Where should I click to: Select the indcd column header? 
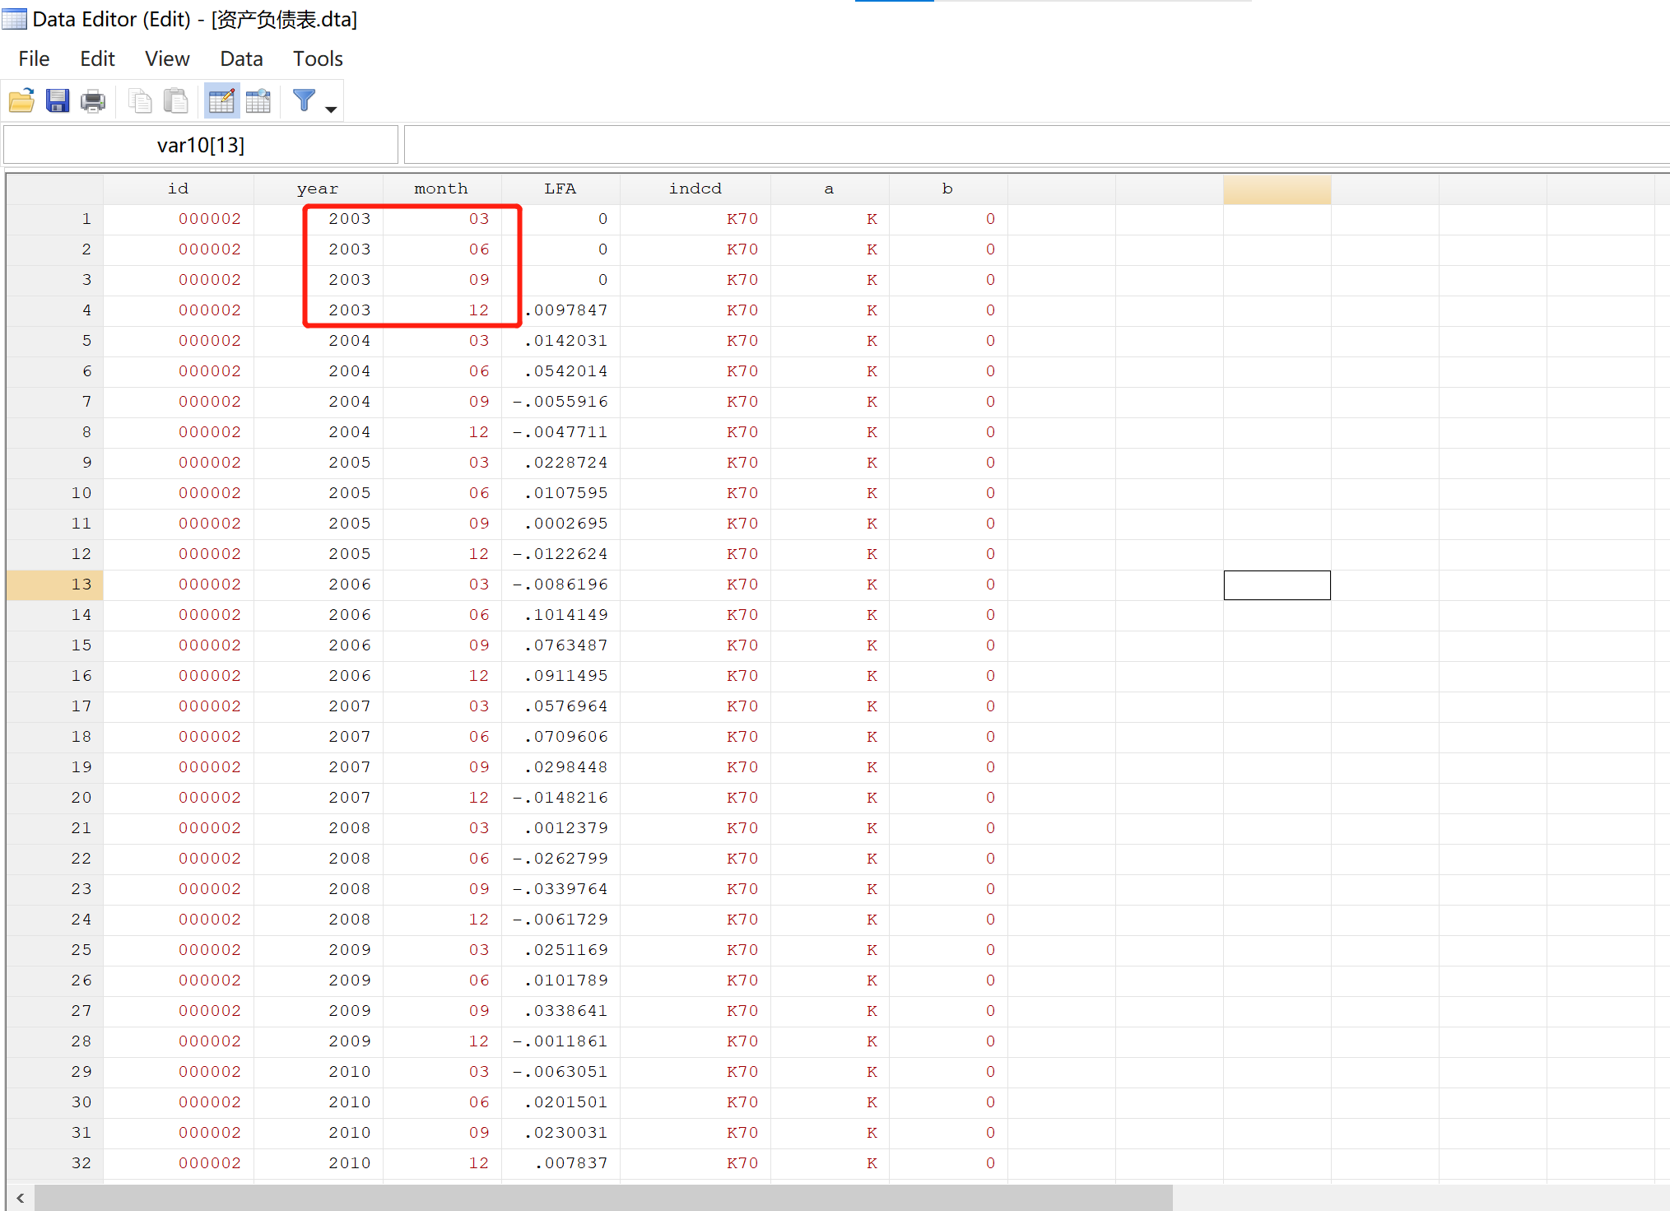pos(695,189)
